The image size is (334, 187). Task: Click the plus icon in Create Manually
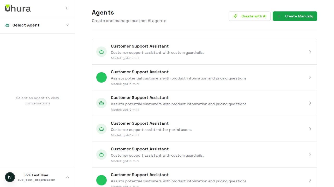coord(279,16)
